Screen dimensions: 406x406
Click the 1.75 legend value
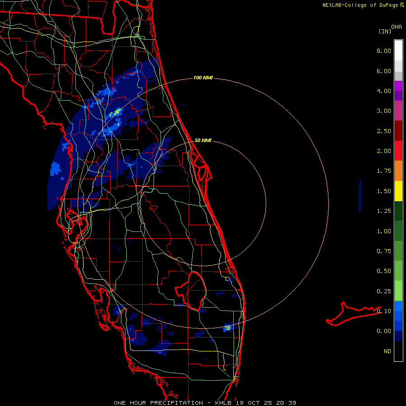[x=384, y=171]
